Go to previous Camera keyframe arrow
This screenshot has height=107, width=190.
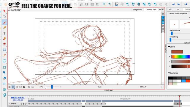pyautogui.click(x=21, y=104)
